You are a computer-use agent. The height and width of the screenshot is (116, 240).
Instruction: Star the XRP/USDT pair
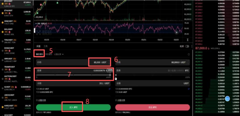pos(2,60)
